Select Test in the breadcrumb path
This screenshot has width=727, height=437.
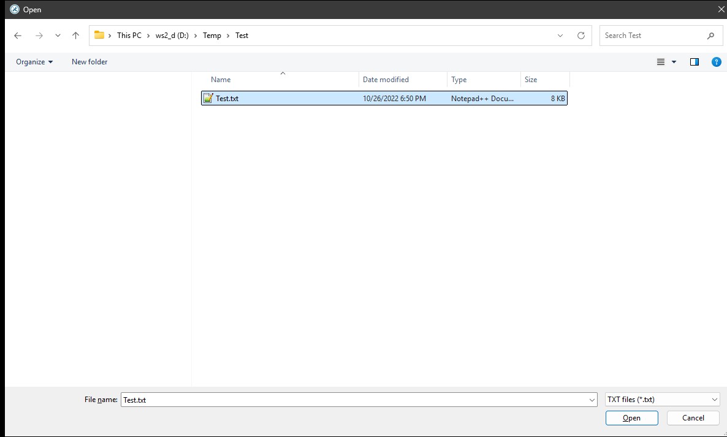[x=242, y=36]
